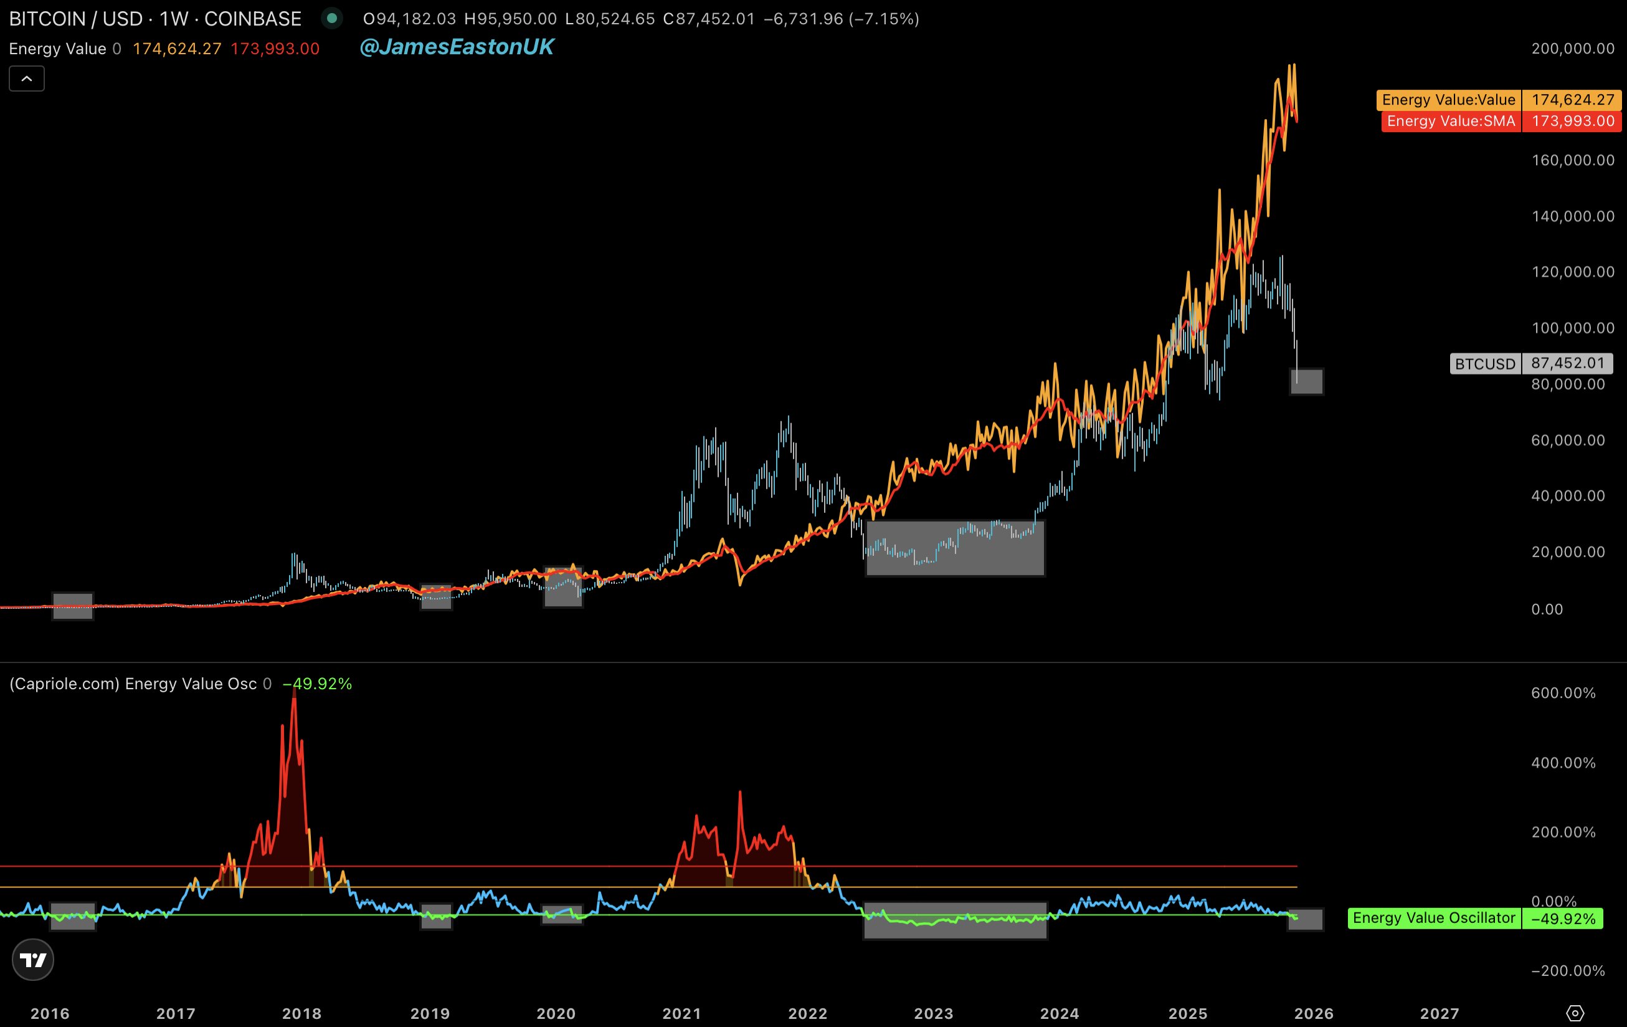Select the Capriole Energy Value Osc legend
The height and width of the screenshot is (1027, 1627).
[133, 684]
